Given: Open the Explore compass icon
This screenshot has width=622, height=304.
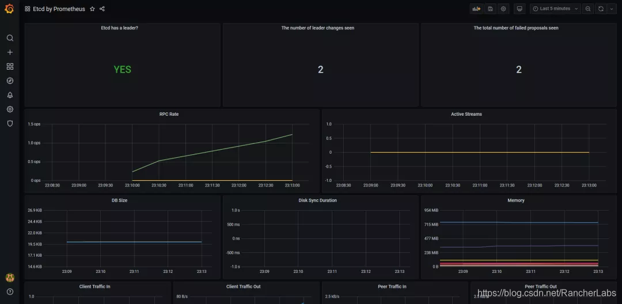Looking at the screenshot, I should [x=10, y=81].
